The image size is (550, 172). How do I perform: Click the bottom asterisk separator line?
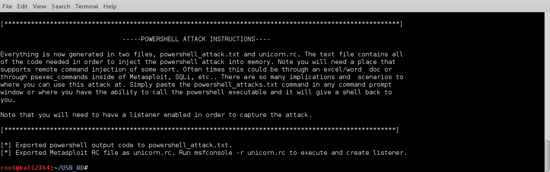[199, 130]
